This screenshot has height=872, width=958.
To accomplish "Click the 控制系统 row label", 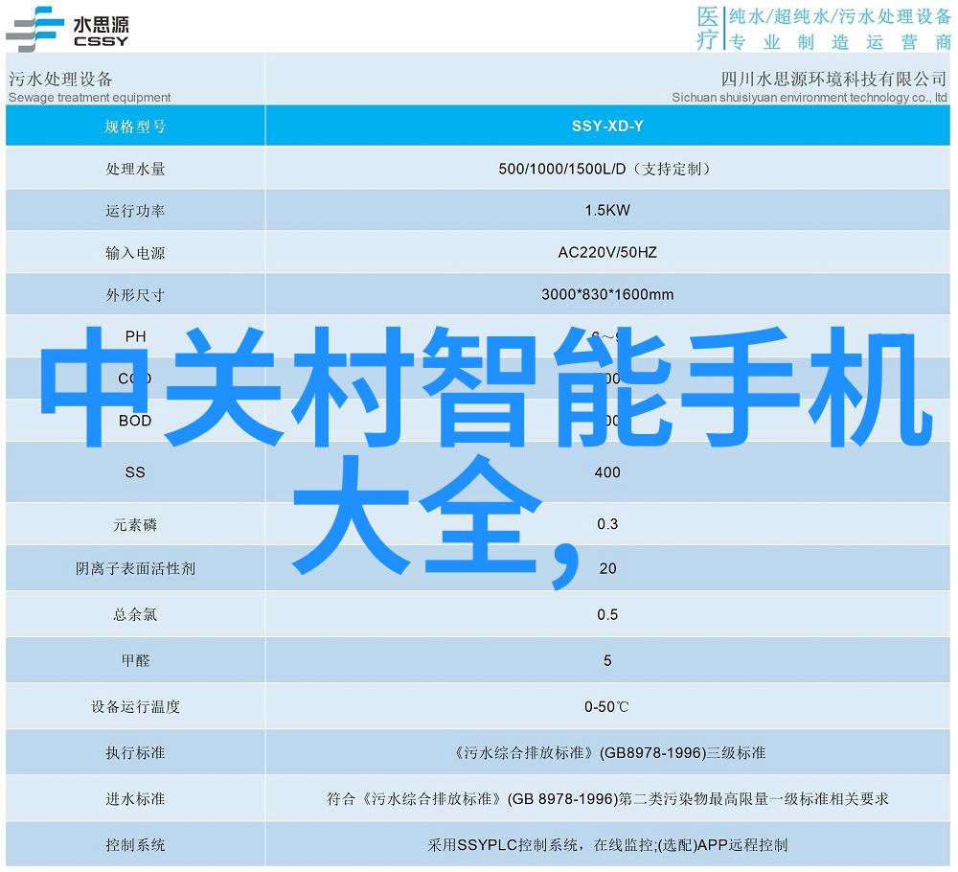I will click(135, 845).
